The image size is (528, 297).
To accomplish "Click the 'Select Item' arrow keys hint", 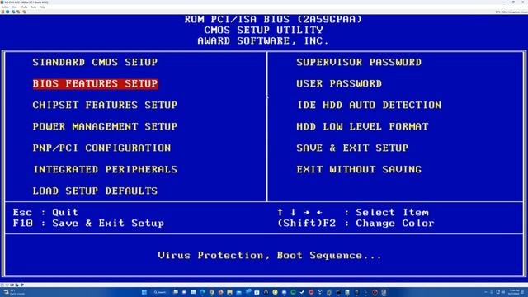I will point(353,213).
